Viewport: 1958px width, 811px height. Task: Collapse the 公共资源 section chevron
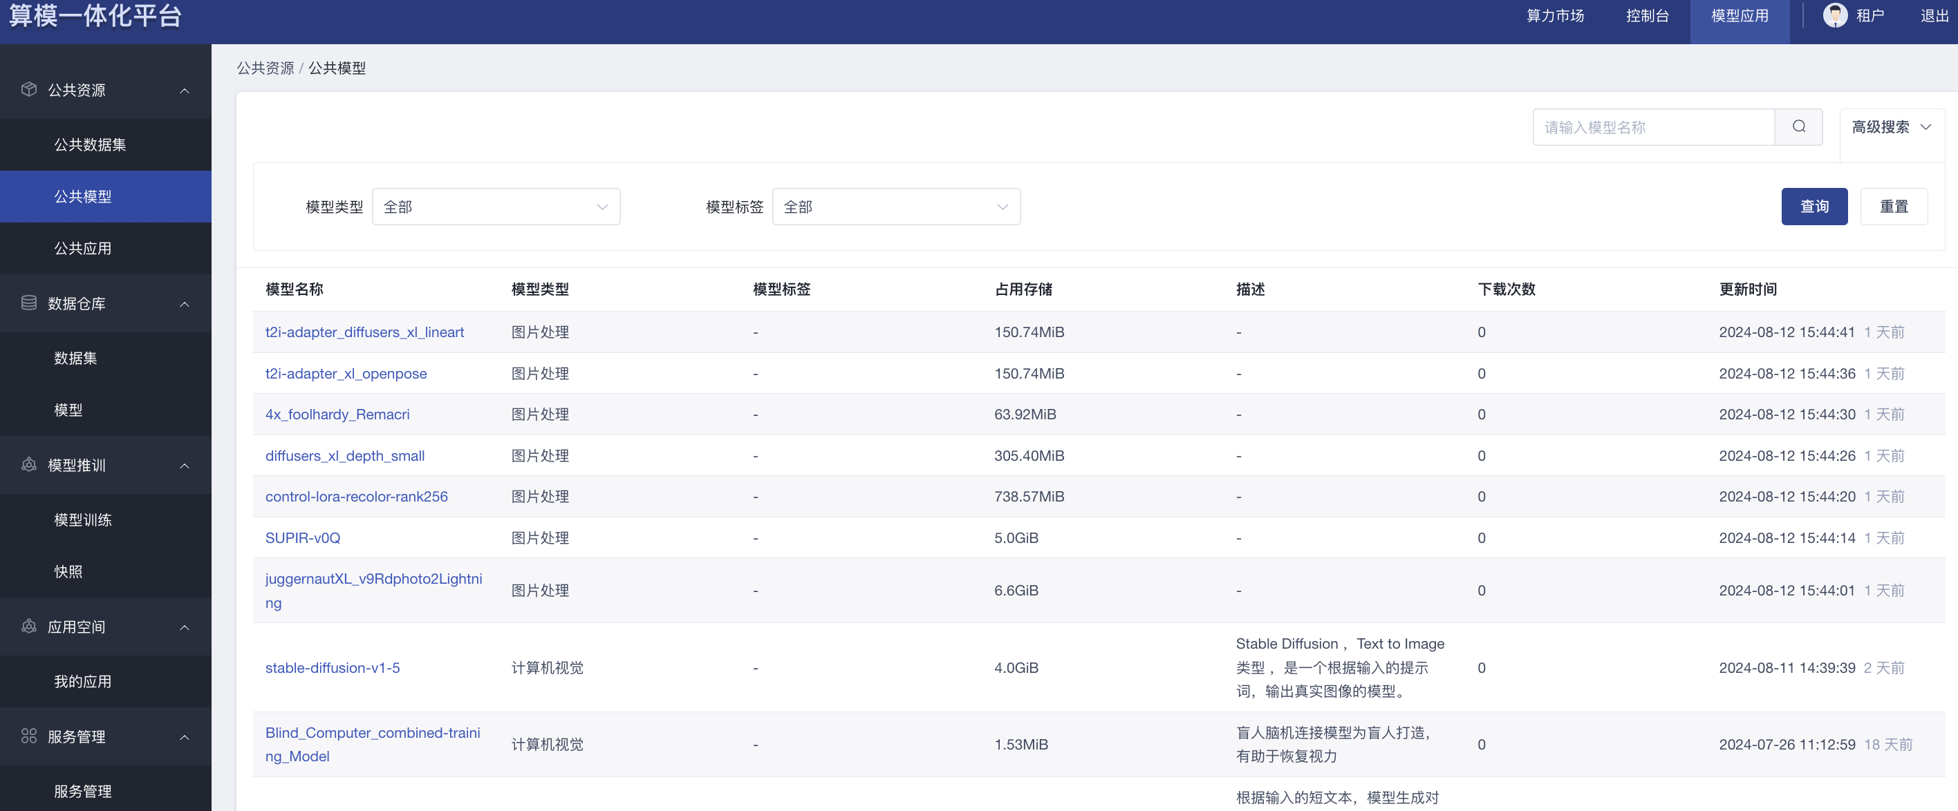(184, 90)
